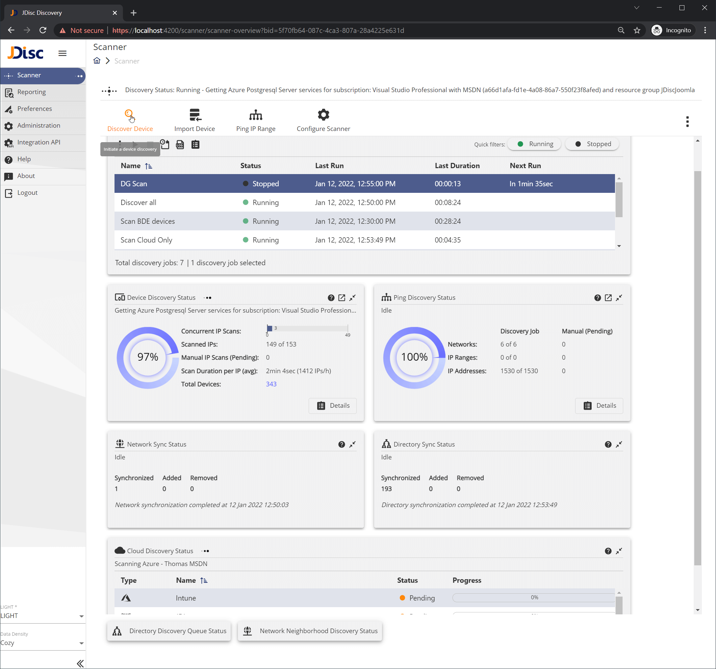Click the Discover Device icon
The width and height of the screenshot is (716, 669).
coord(129,115)
